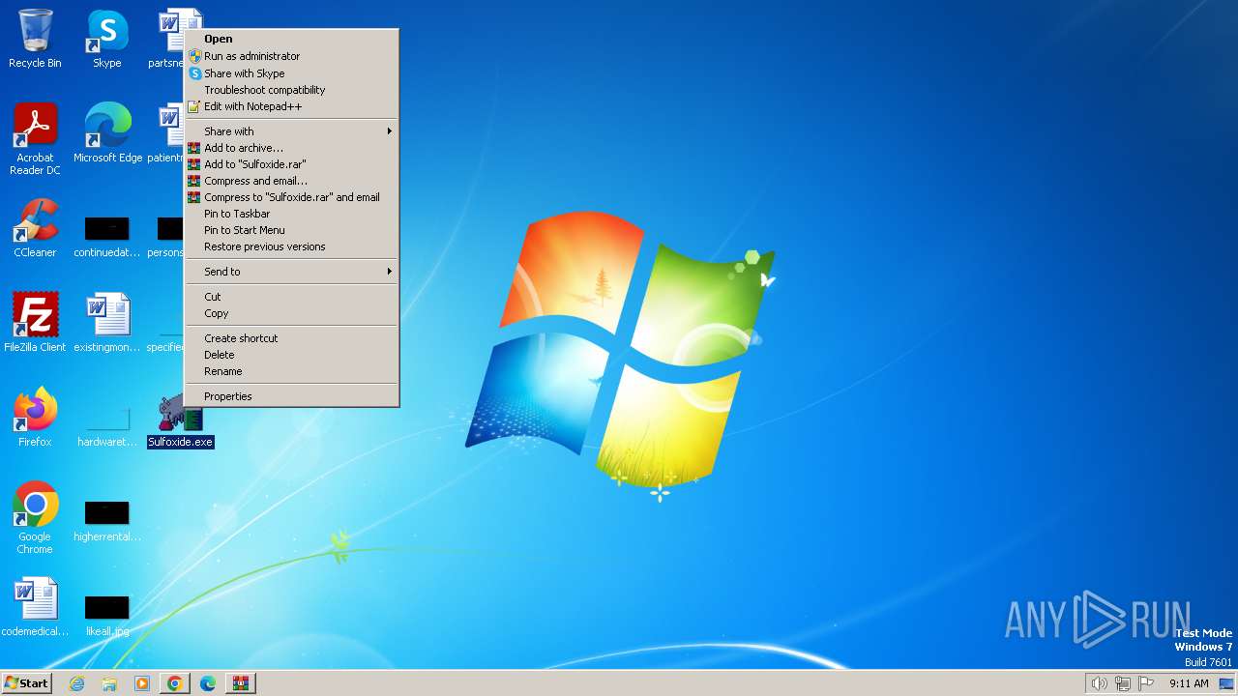Select the hardwaret... desktop file
The height and width of the screenshot is (696, 1238).
107,426
